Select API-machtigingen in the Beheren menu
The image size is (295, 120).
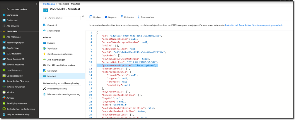[56, 59]
